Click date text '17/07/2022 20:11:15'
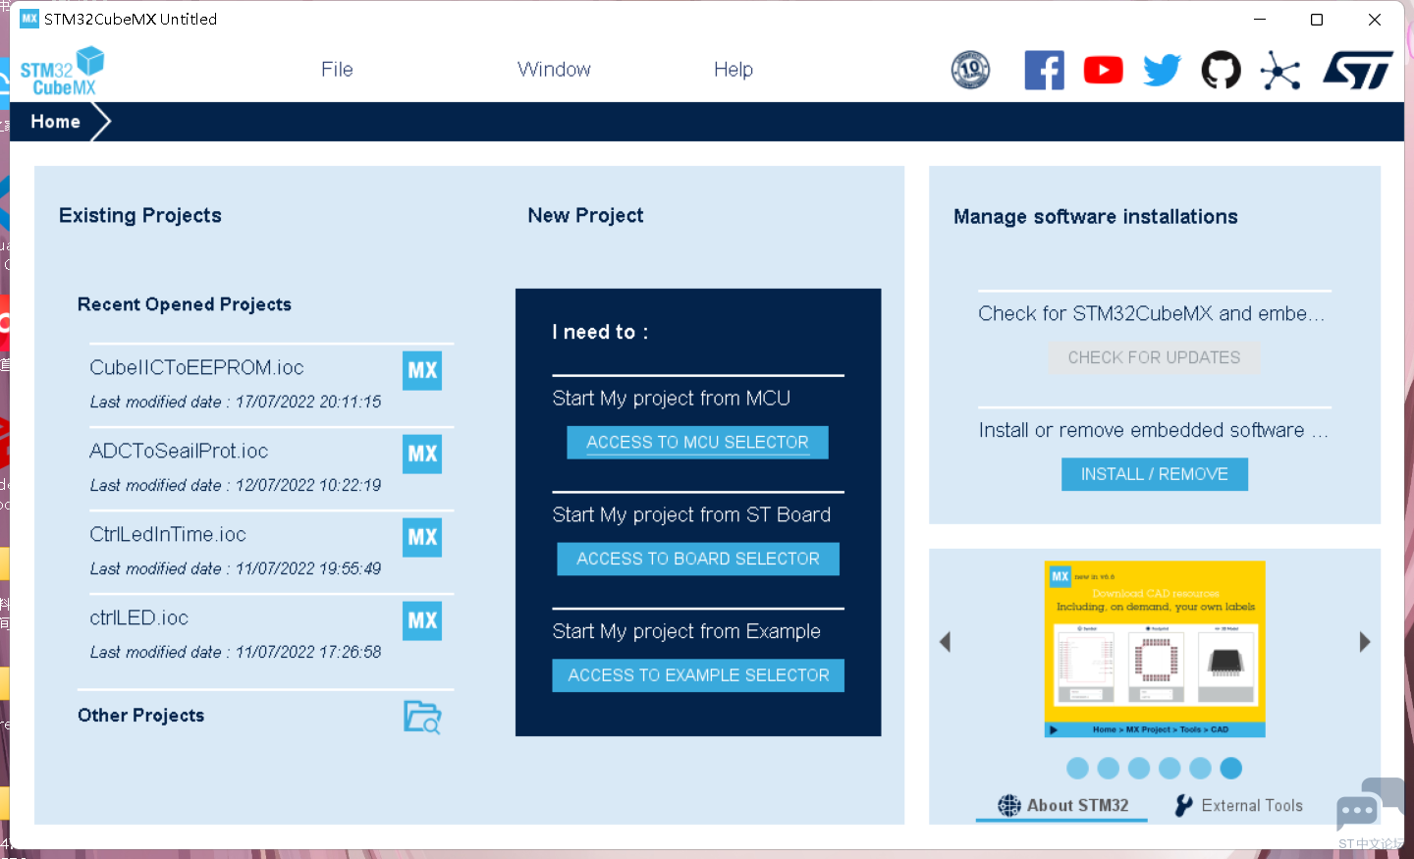Image resolution: width=1414 pixels, height=859 pixels. [x=308, y=402]
